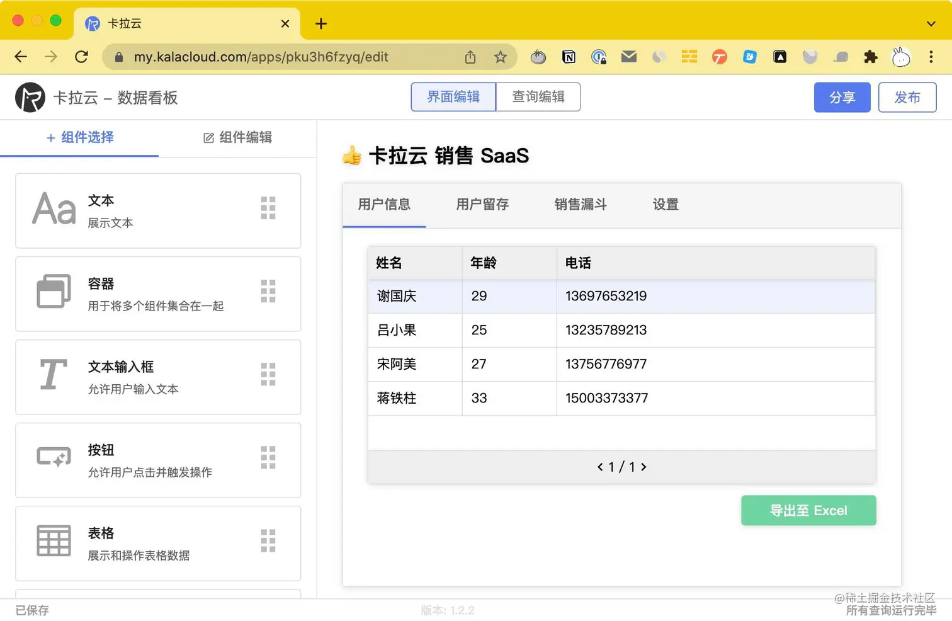The height and width of the screenshot is (621, 952).
Task: Click drag handle of 文本 component
Action: click(268, 208)
